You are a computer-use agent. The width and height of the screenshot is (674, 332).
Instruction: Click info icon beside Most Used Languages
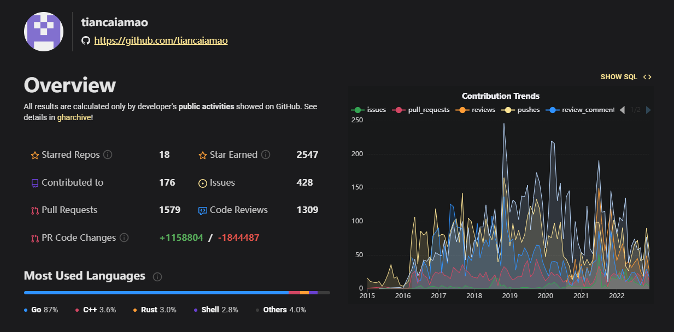[x=157, y=276]
